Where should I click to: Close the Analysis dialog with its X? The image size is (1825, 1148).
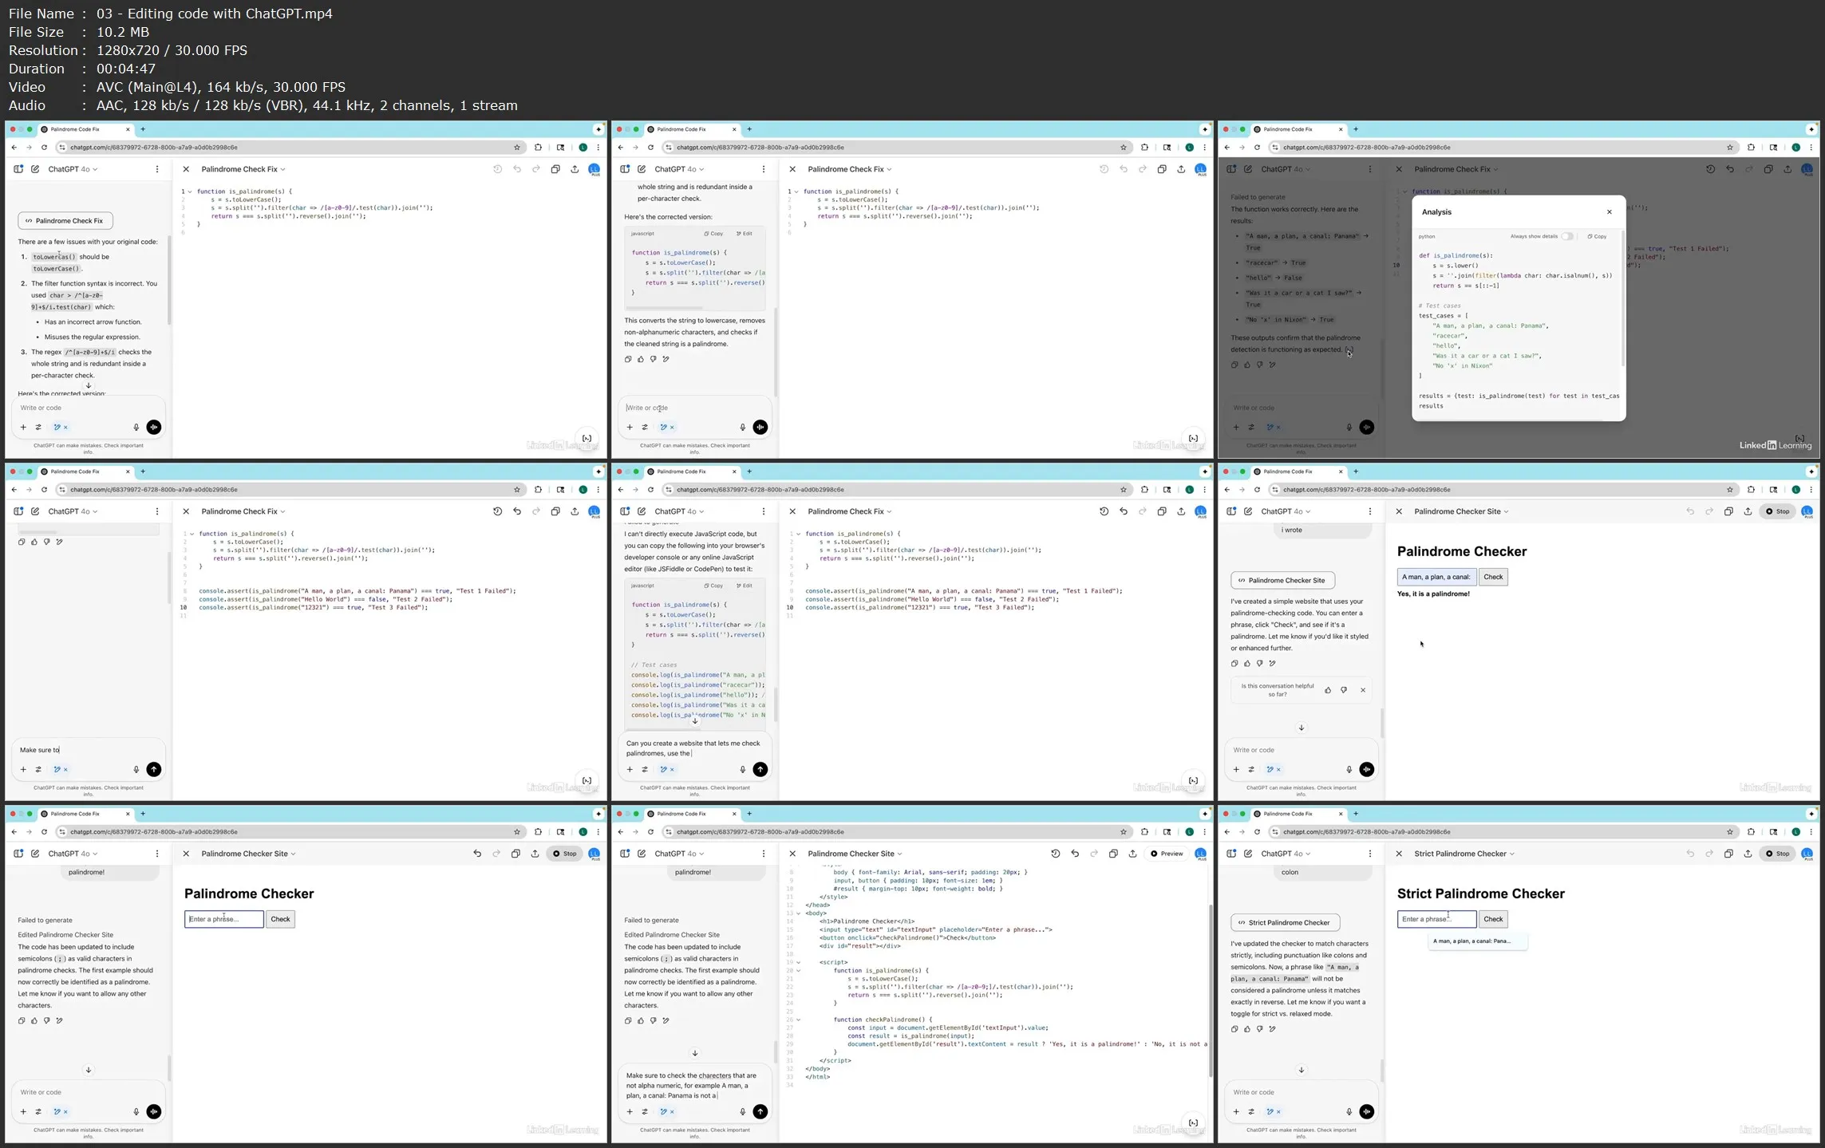(x=1609, y=212)
